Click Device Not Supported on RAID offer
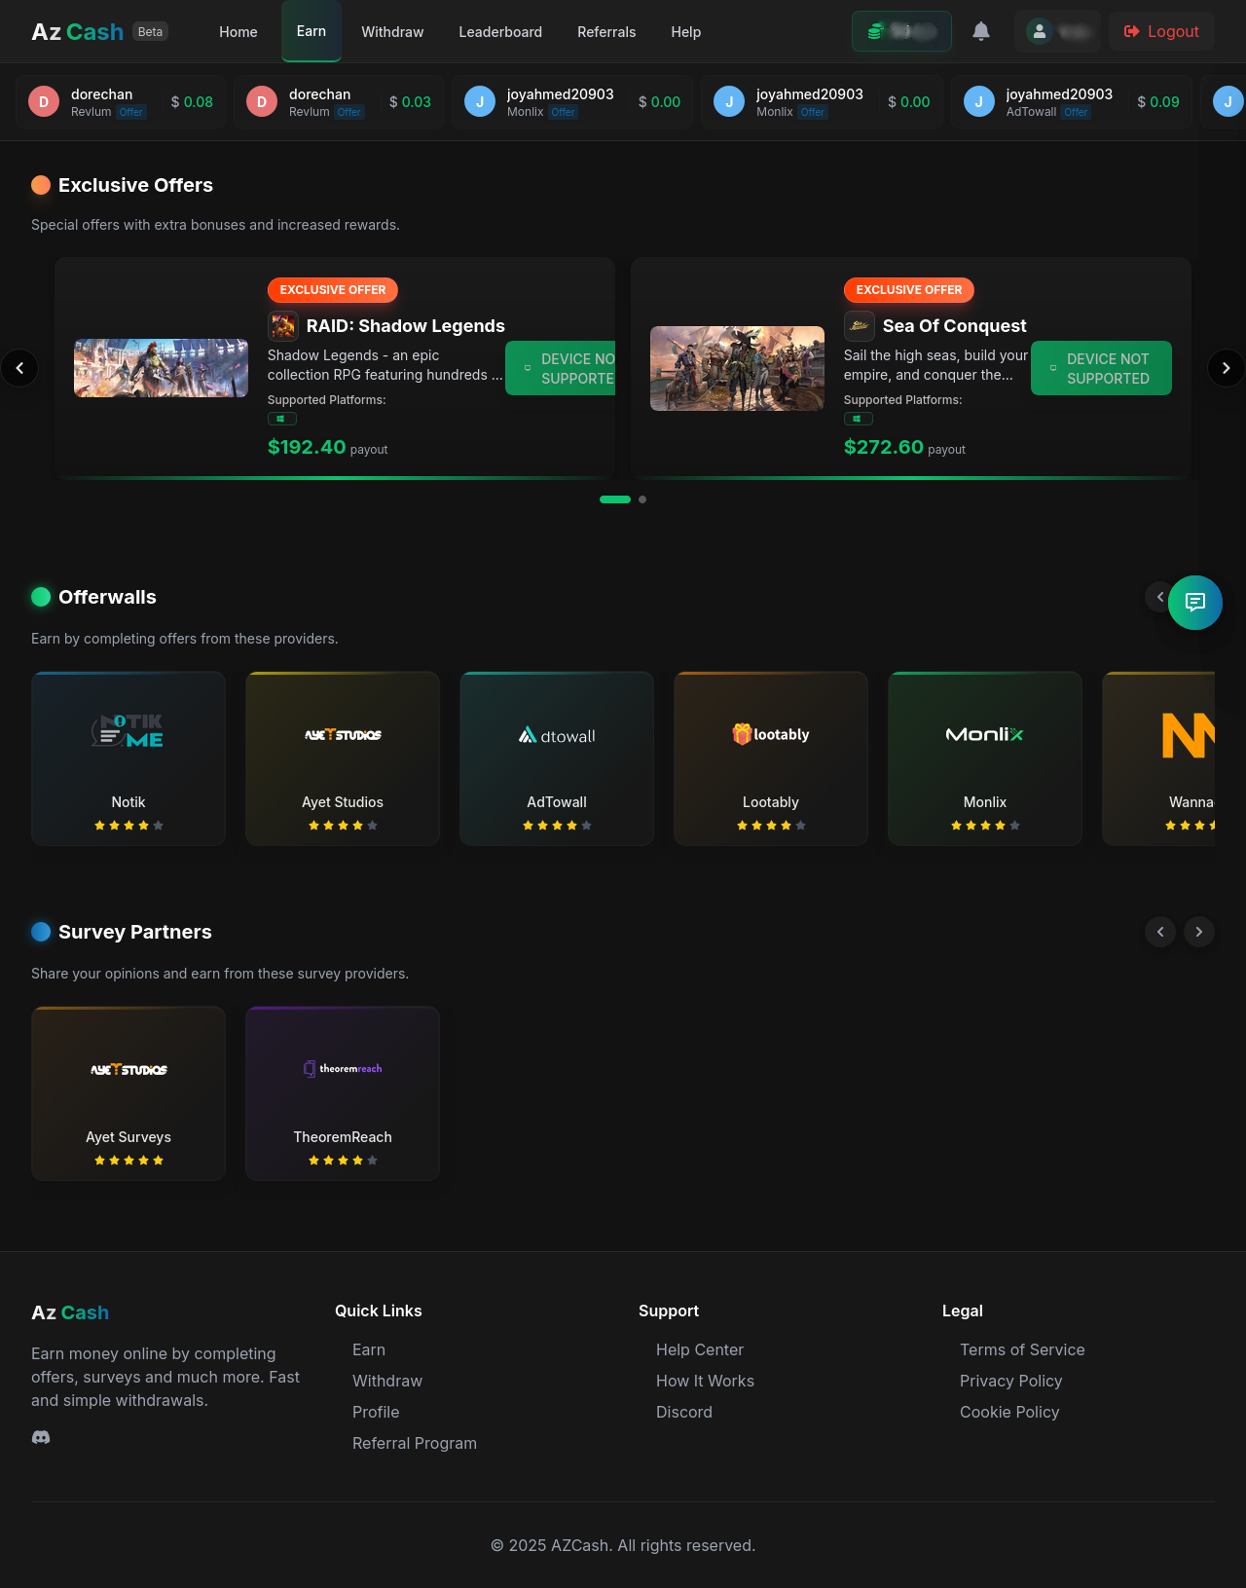Image resolution: width=1246 pixels, height=1588 pixels. [x=561, y=368]
